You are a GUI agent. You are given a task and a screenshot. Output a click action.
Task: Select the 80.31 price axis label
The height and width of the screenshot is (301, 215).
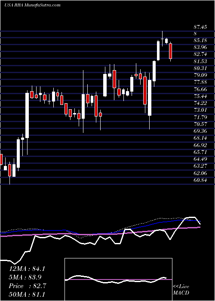pos(200,68)
